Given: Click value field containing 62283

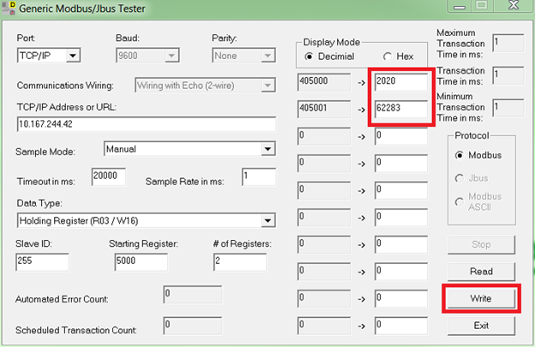Looking at the screenshot, I should click(401, 109).
